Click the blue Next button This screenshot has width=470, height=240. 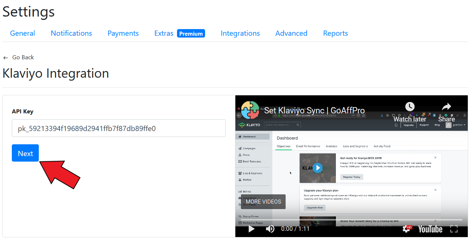click(25, 153)
